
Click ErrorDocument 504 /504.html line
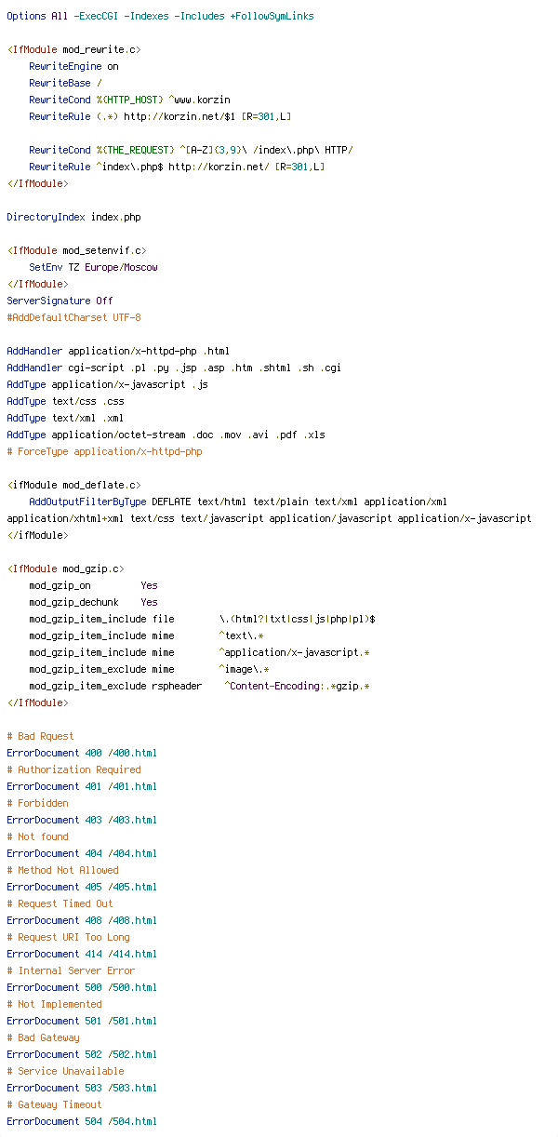pyautogui.click(x=82, y=1121)
